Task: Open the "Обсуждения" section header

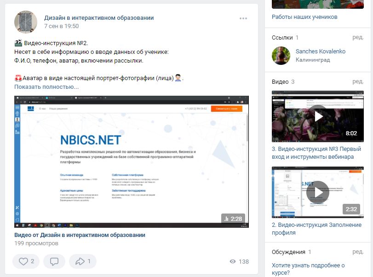Action: (x=288, y=252)
